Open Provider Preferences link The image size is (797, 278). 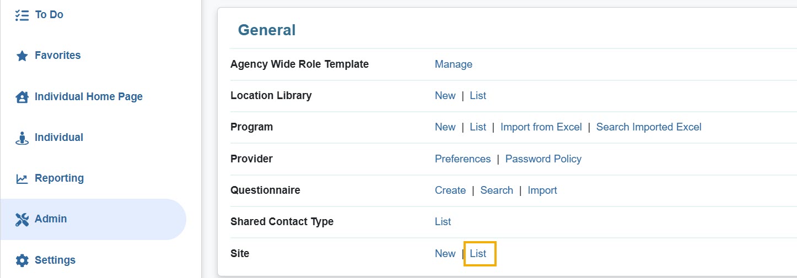tap(462, 159)
